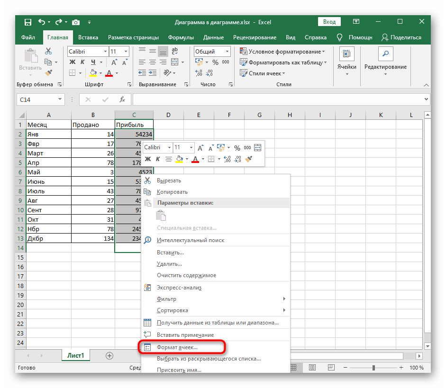Toggle bold Ж on mini toolbar
This screenshot has width=446, height=388.
148,159
